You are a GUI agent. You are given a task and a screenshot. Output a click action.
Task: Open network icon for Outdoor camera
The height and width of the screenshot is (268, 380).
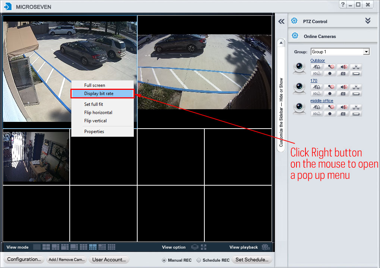point(356,67)
